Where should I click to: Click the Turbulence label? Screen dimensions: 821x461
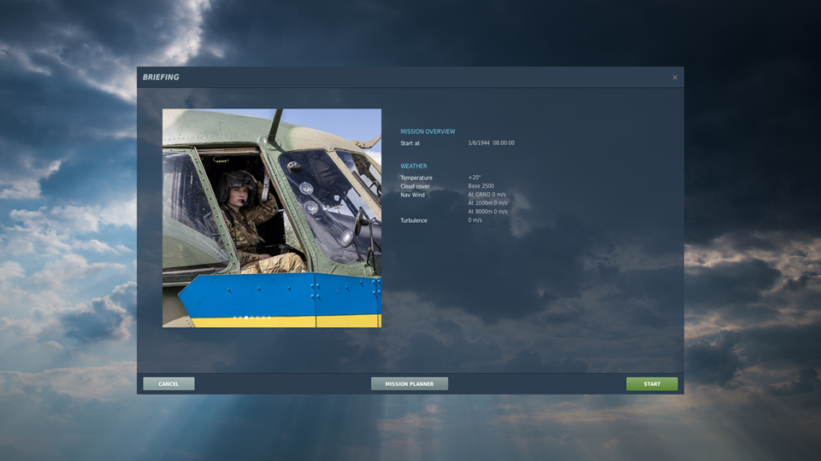(414, 220)
